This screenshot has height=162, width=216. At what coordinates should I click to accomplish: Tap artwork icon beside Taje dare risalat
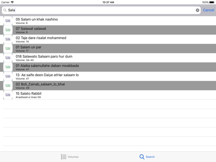click(x=8, y=39)
